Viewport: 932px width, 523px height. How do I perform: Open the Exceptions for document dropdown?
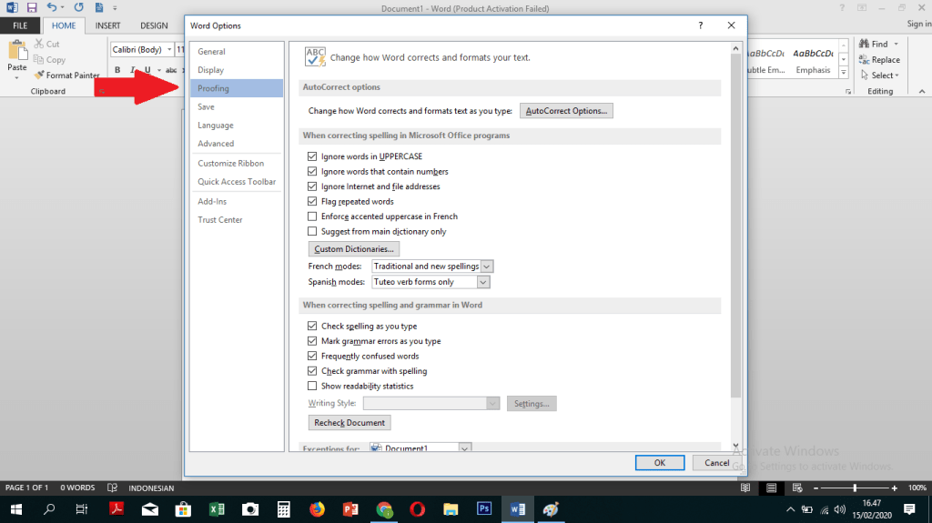coord(465,448)
